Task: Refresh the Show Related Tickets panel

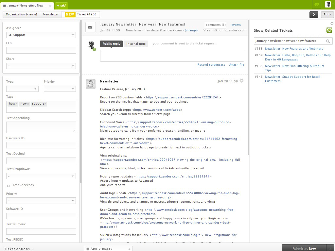Action: pos(332,23)
